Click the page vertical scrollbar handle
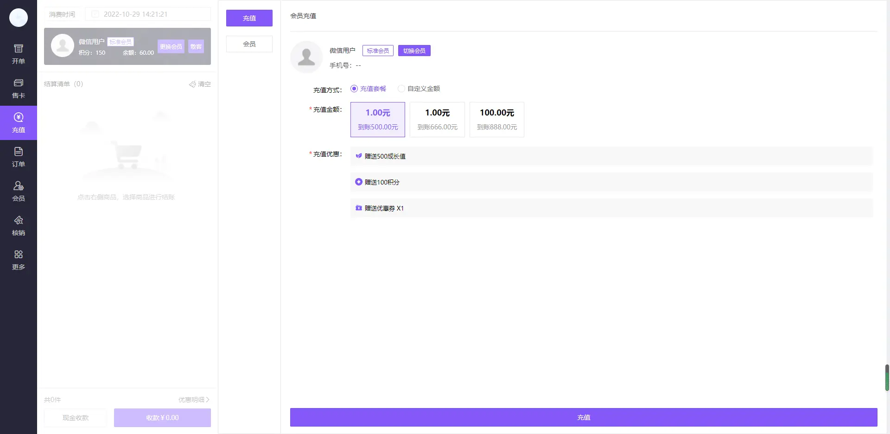This screenshot has width=890, height=434. 887,377
